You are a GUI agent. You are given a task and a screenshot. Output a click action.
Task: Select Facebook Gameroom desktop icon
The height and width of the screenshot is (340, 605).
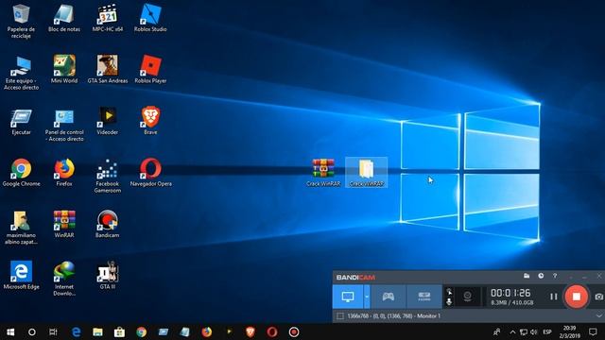coord(107,176)
